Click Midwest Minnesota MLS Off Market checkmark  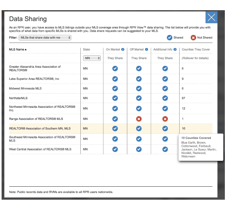[139, 88]
